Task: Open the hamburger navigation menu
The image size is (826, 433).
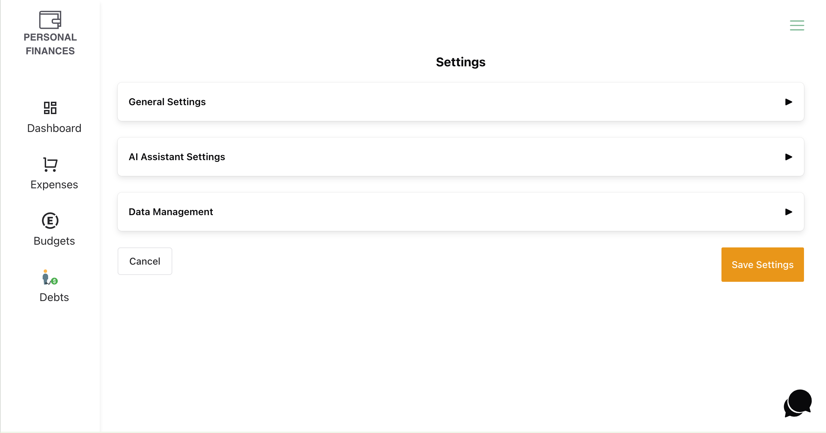Action: point(797,25)
